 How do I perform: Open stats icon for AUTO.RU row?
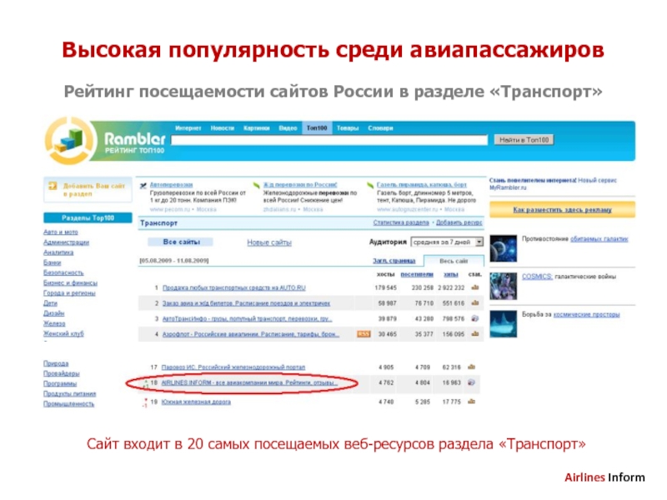[474, 287]
